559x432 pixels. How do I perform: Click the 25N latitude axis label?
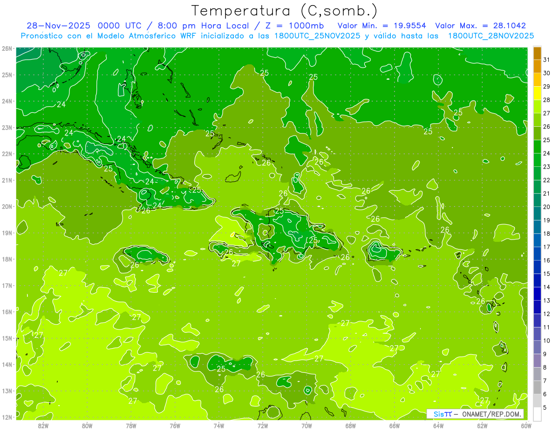(x=7, y=75)
